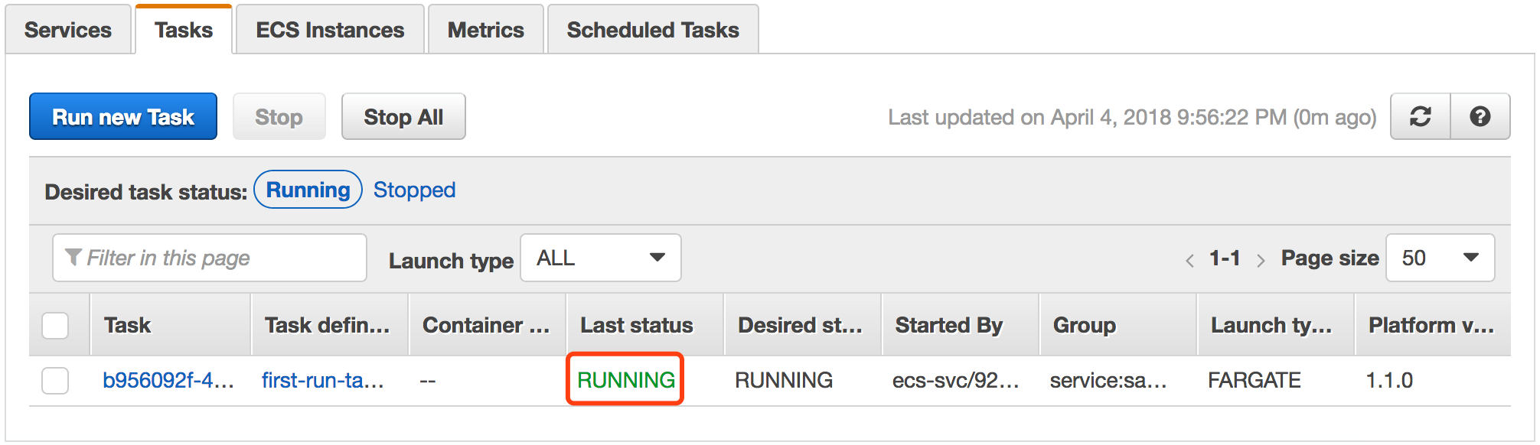Tick the select-all tasks checkbox
Image resolution: width=1540 pixels, height=445 pixels.
[55, 326]
